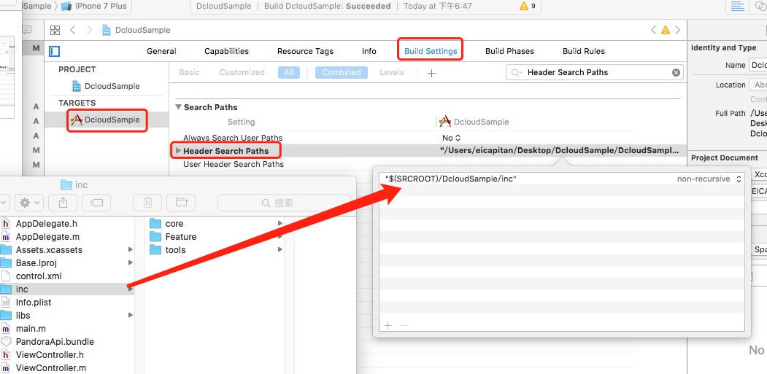This screenshot has height=374, width=767.
Task: Add a build setting with plus button
Action: click(x=431, y=73)
